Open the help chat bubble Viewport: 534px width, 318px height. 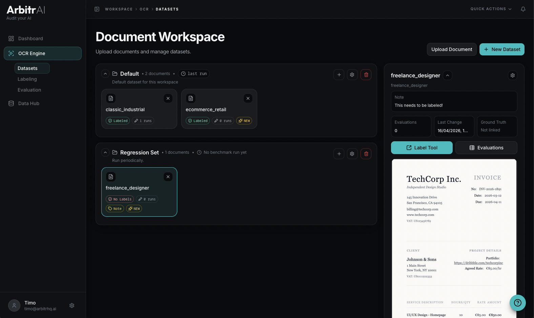517,303
